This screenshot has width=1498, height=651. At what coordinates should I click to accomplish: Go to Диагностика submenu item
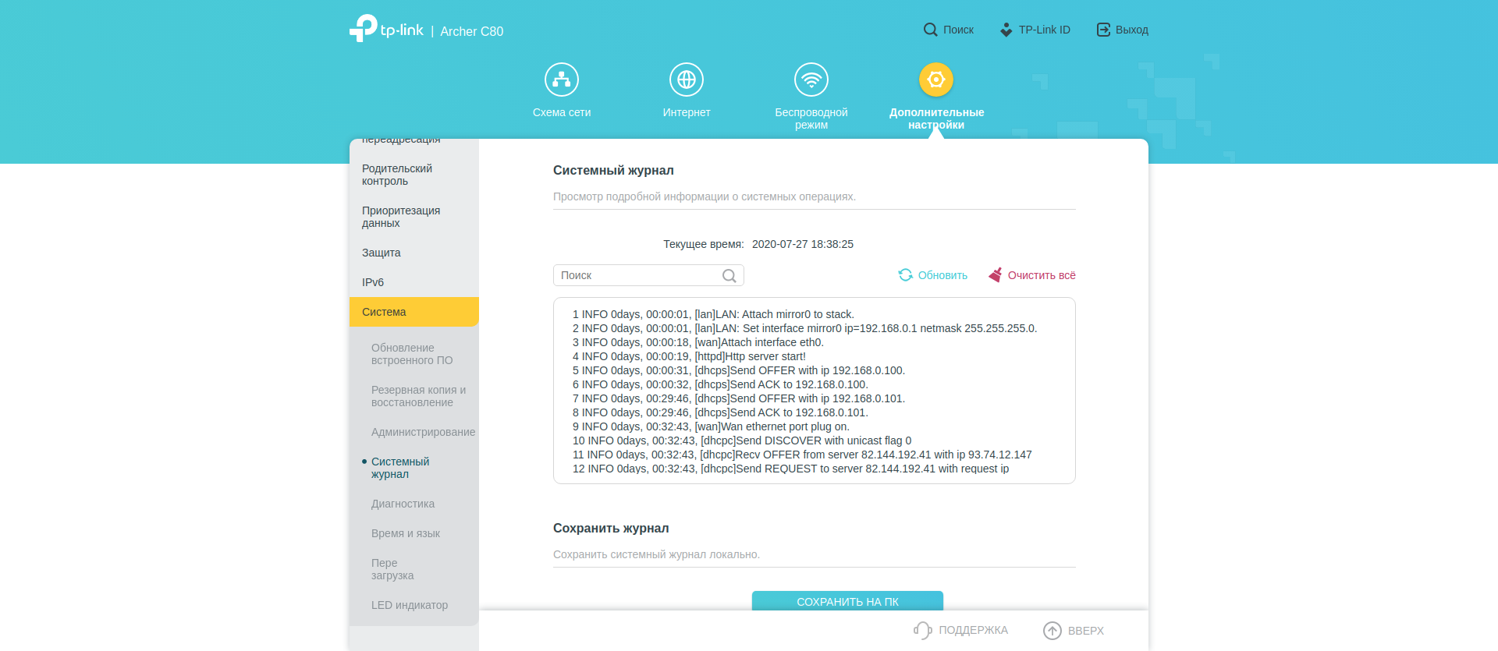click(x=403, y=504)
